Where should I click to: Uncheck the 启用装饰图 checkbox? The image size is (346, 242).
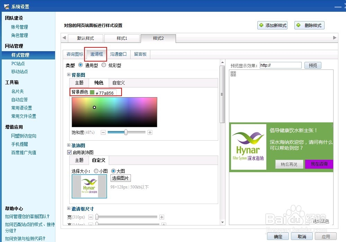[69, 152]
